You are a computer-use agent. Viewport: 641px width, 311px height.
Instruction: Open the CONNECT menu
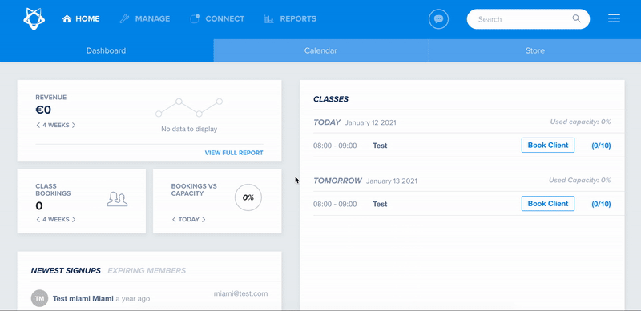pyautogui.click(x=217, y=18)
